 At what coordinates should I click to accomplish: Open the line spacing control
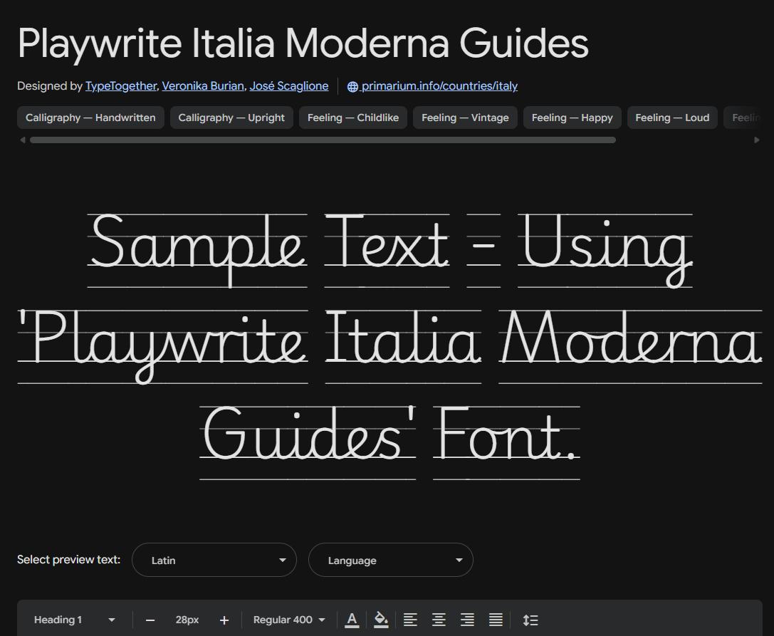[530, 620]
